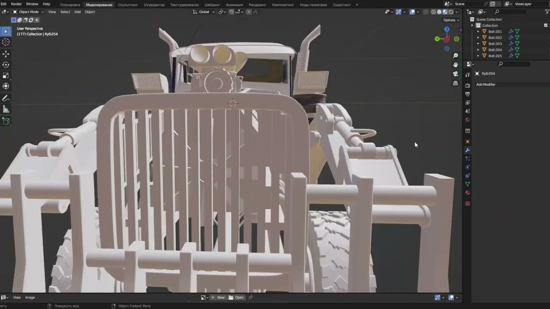Click the pan hand viewport icon

[455, 64]
